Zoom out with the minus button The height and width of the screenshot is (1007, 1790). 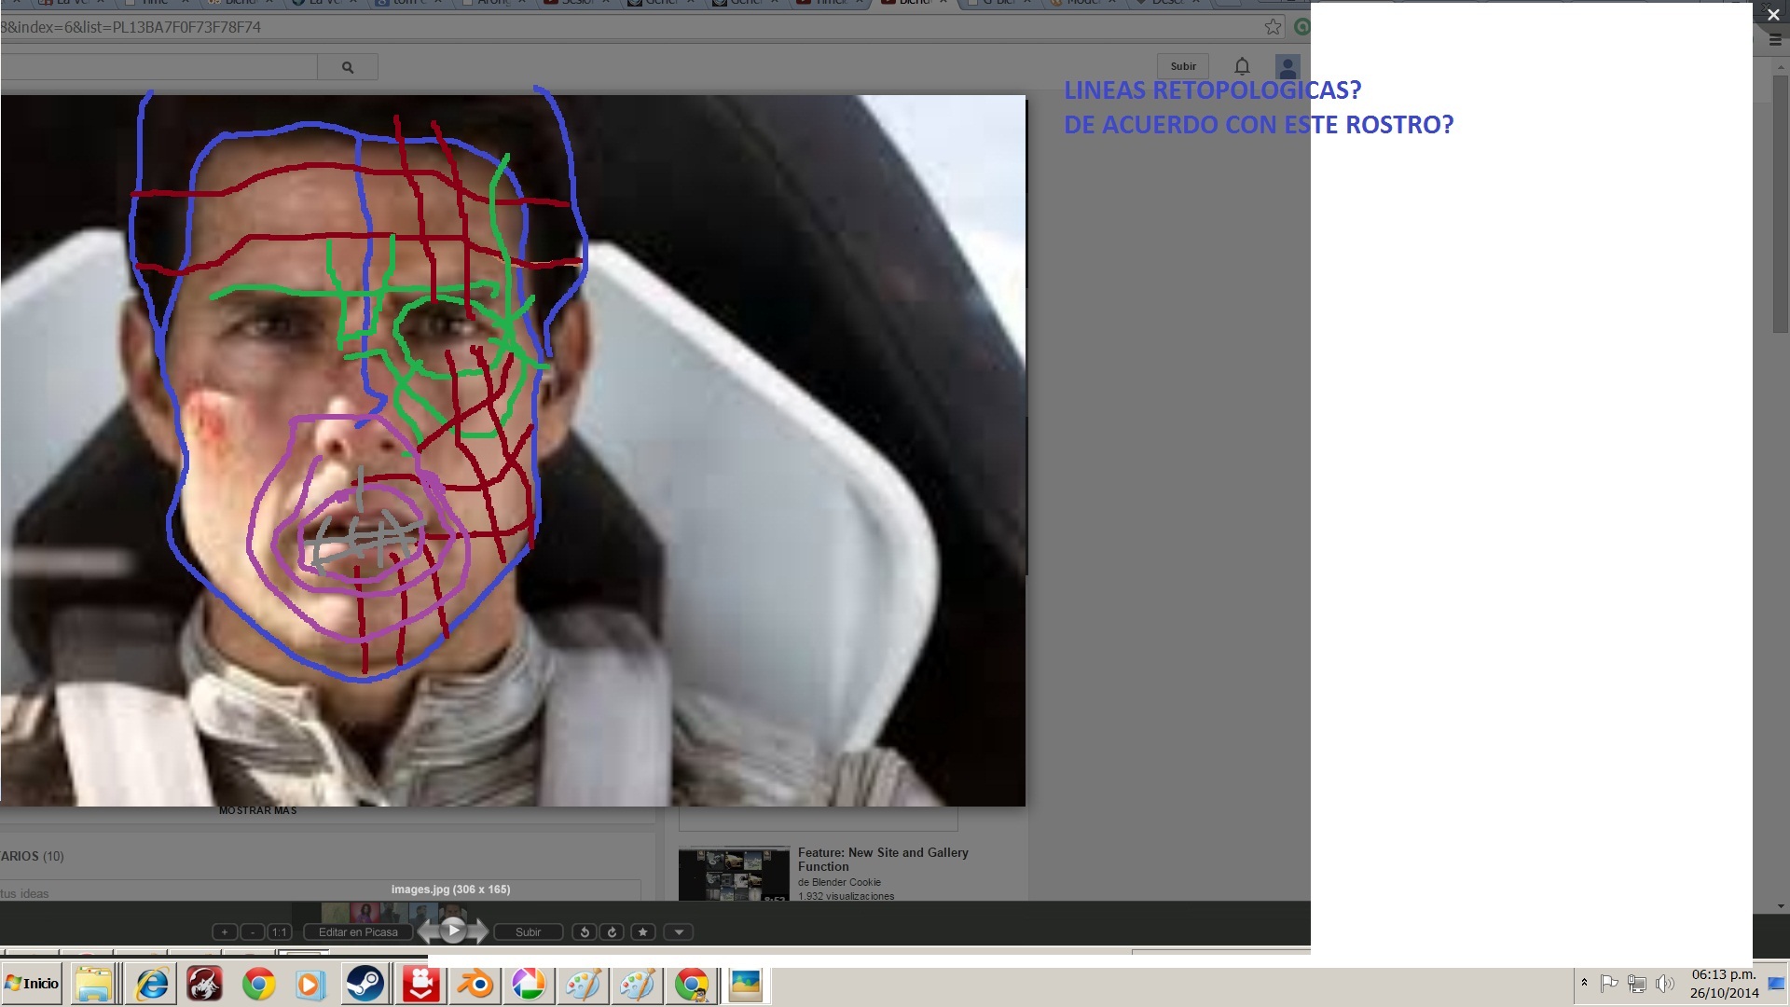coord(253,931)
